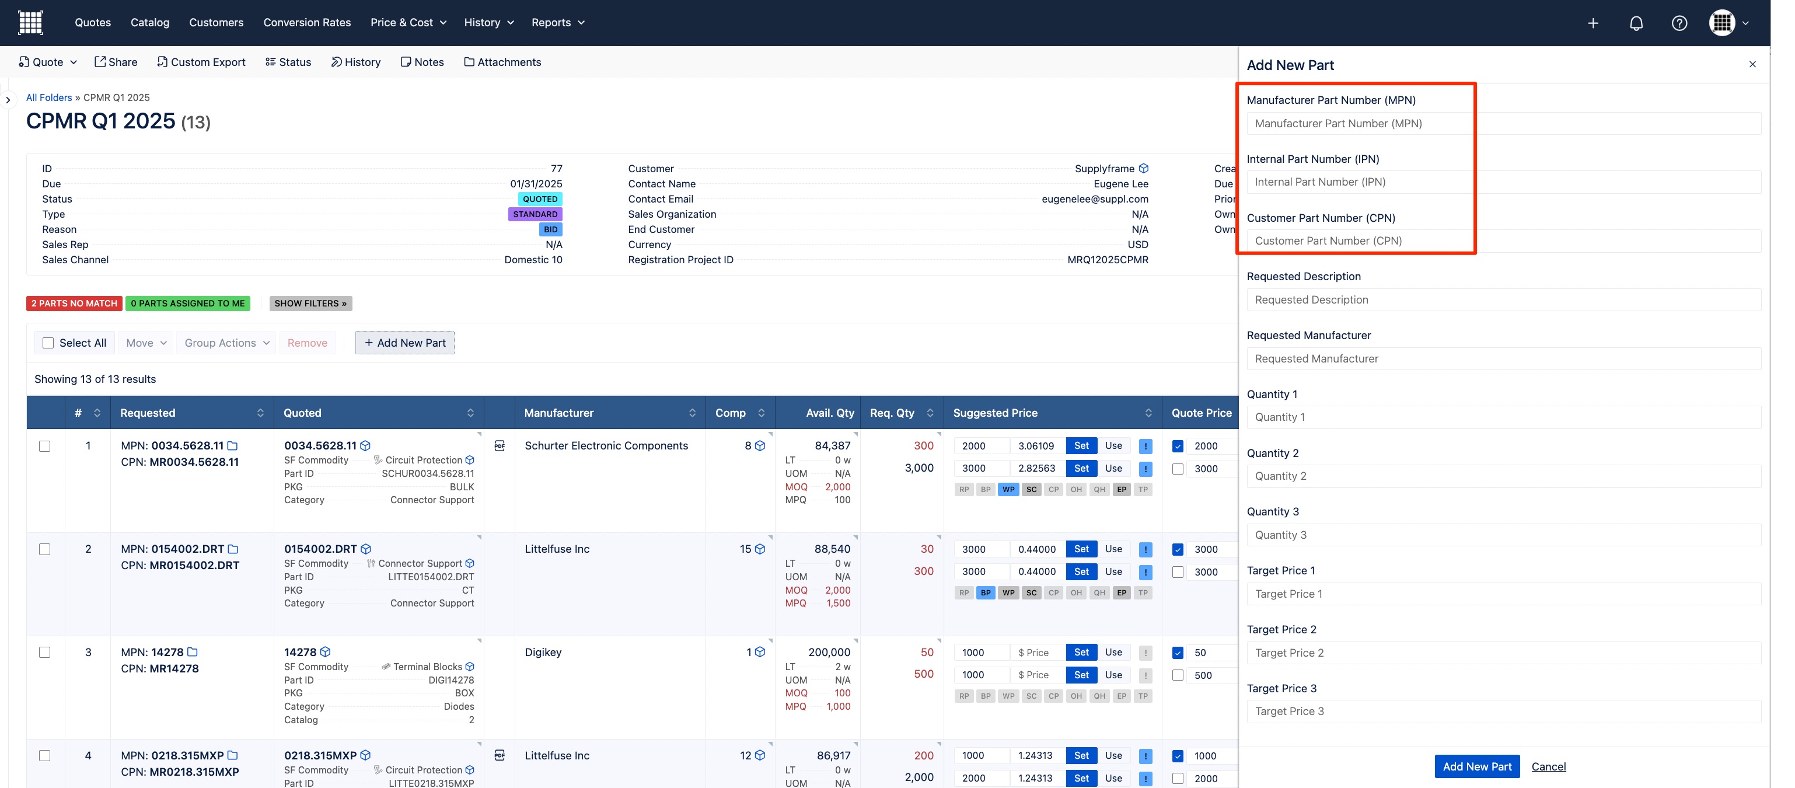
Task: Open the Attachments toolbar item
Action: pos(502,62)
